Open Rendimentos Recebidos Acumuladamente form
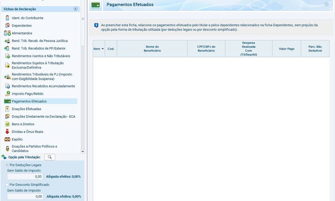 (43, 86)
